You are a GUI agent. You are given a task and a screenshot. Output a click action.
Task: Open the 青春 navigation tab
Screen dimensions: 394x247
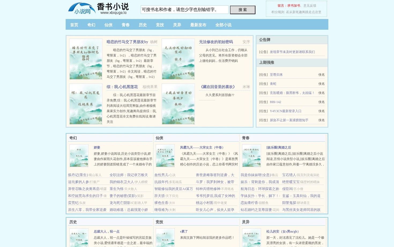pyautogui.click(x=126, y=25)
